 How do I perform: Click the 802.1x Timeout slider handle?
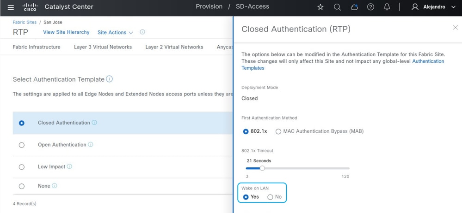[x=262, y=168]
